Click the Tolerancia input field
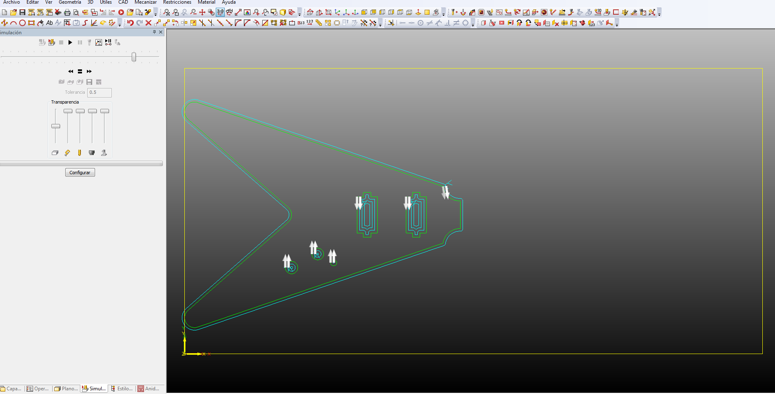 [x=100, y=93]
